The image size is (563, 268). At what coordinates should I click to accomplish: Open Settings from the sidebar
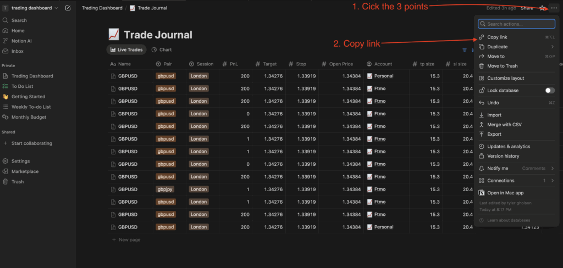(x=20, y=161)
